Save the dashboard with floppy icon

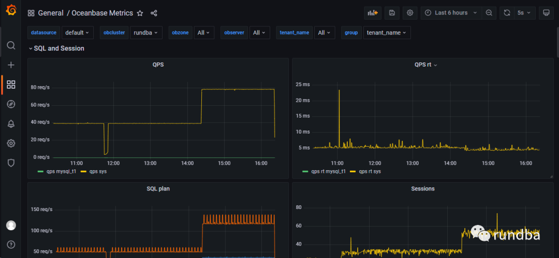pyautogui.click(x=392, y=13)
